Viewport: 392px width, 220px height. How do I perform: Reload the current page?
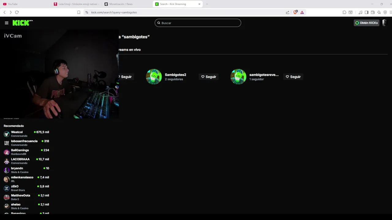(17, 12)
